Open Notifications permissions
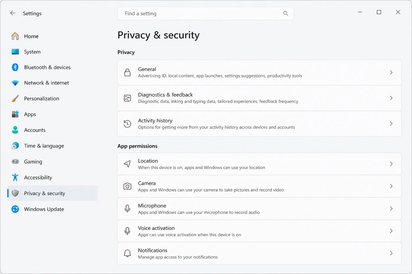Screen dimensions: 412x274 pos(259,253)
